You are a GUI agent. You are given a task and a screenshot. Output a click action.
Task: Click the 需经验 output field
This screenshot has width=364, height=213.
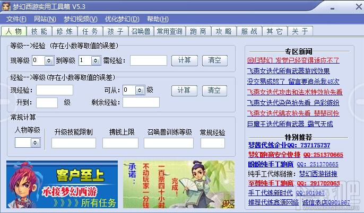(149, 60)
